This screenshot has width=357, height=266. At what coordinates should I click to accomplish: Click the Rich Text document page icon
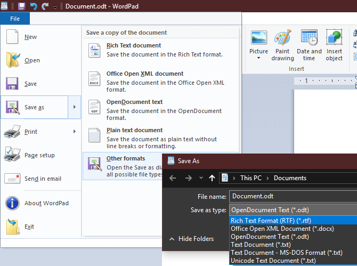click(x=94, y=50)
